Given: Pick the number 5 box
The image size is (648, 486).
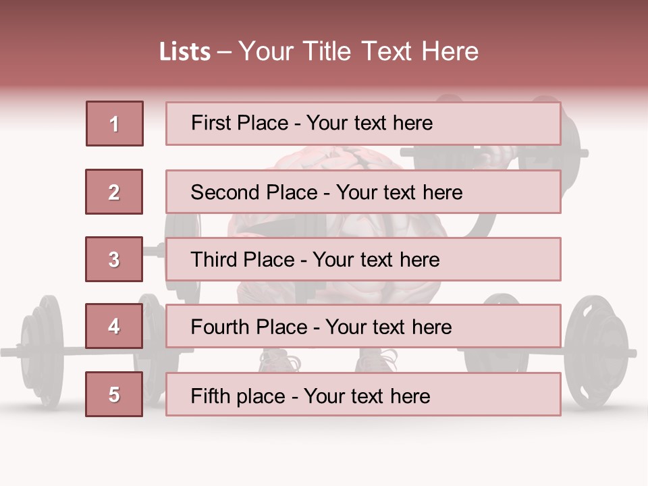Looking at the screenshot, I should [114, 394].
